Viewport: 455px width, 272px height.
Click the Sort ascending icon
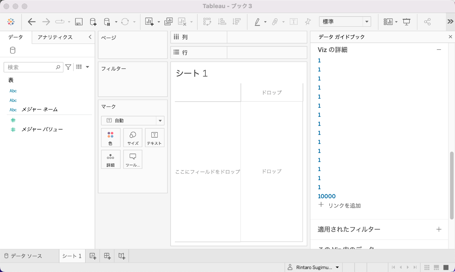pyautogui.click(x=222, y=22)
